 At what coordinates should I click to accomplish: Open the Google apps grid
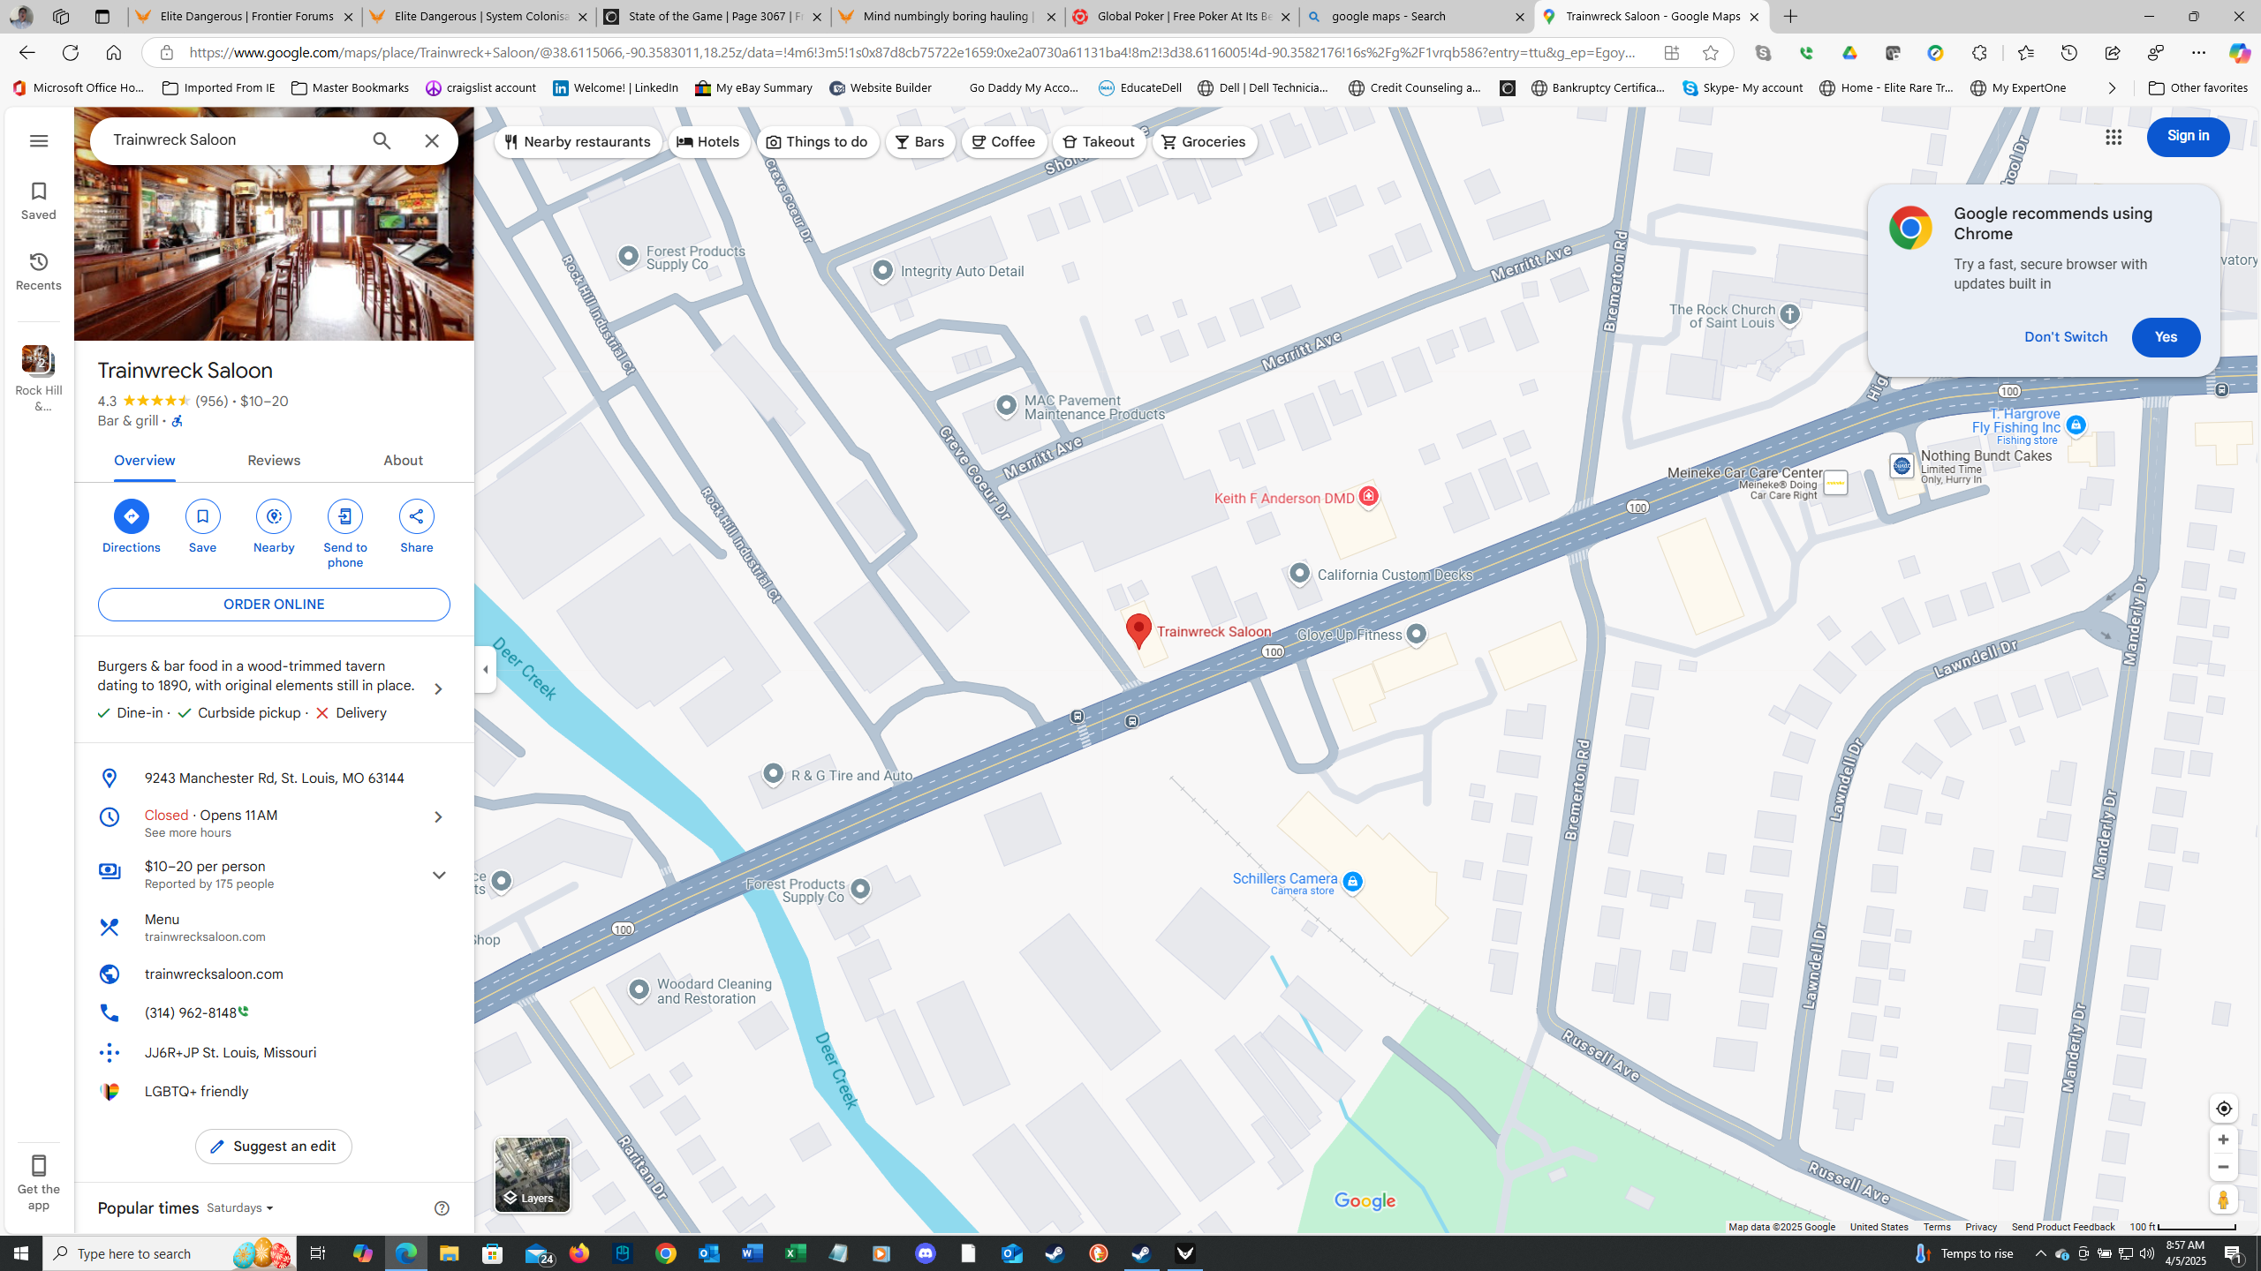(2114, 137)
